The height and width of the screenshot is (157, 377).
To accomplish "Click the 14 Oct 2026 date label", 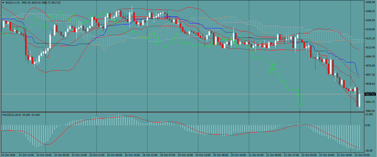I will [x=8, y=155].
